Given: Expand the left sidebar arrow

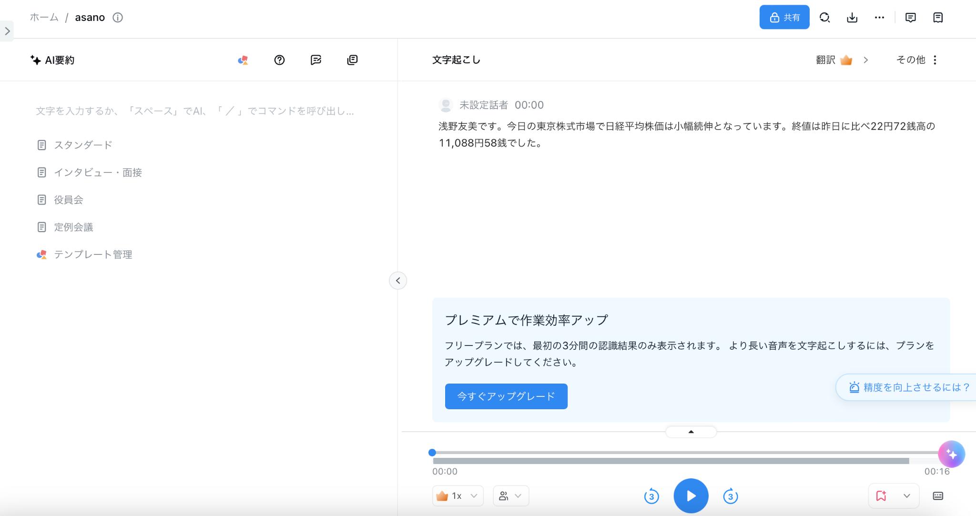Looking at the screenshot, I should pos(7,31).
